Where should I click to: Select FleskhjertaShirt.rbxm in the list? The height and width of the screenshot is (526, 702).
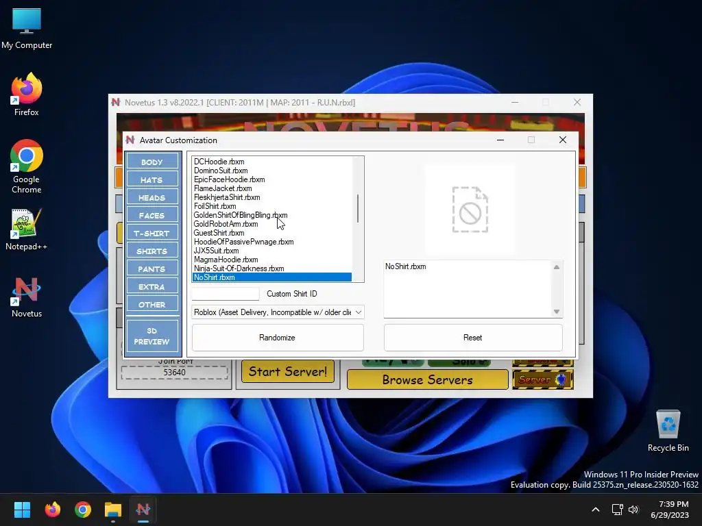click(x=271, y=197)
